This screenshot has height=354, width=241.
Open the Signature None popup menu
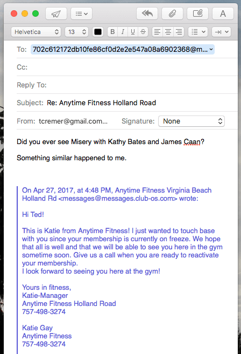(x=192, y=121)
